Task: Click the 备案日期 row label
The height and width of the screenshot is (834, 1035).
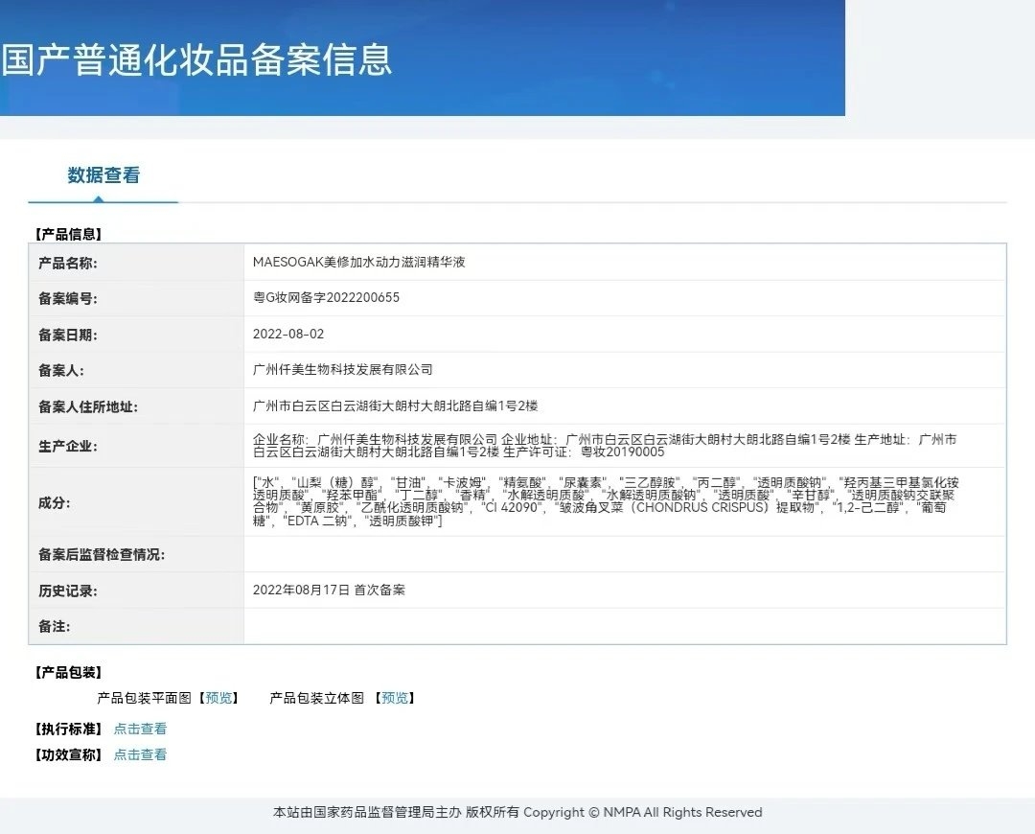Action: (x=67, y=336)
